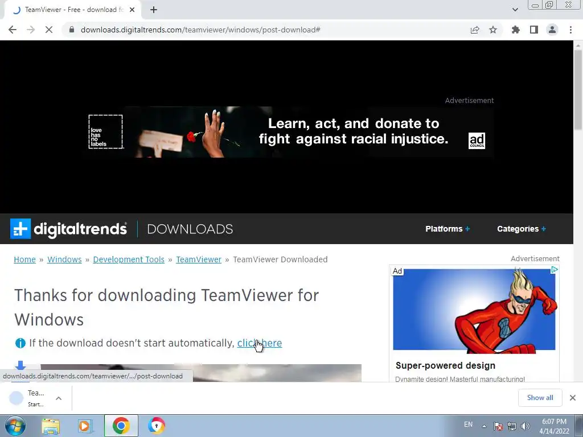Open the DOWNLOADS header link
The image size is (583, 437).
tap(190, 229)
